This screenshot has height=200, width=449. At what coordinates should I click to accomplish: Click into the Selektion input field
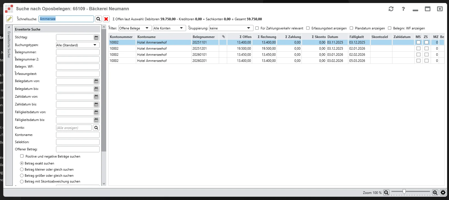[x=78, y=142]
